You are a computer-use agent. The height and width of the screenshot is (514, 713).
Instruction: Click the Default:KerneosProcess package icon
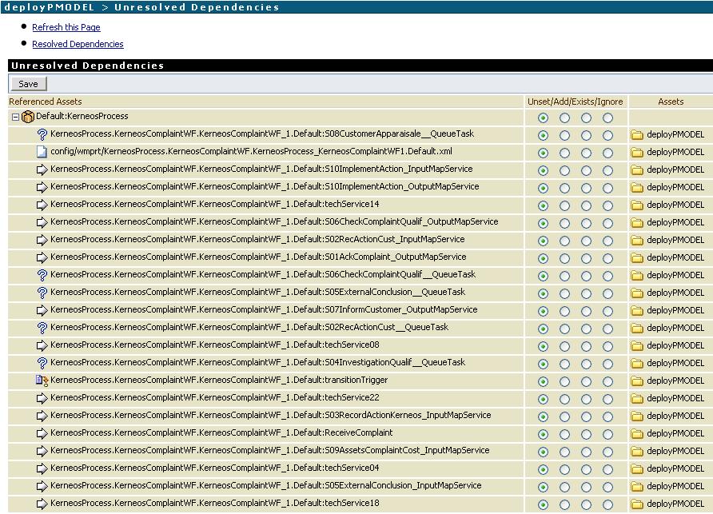coord(28,117)
